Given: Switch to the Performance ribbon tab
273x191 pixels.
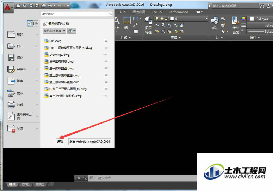Looking at the screenshot, I should click(x=178, y=12).
